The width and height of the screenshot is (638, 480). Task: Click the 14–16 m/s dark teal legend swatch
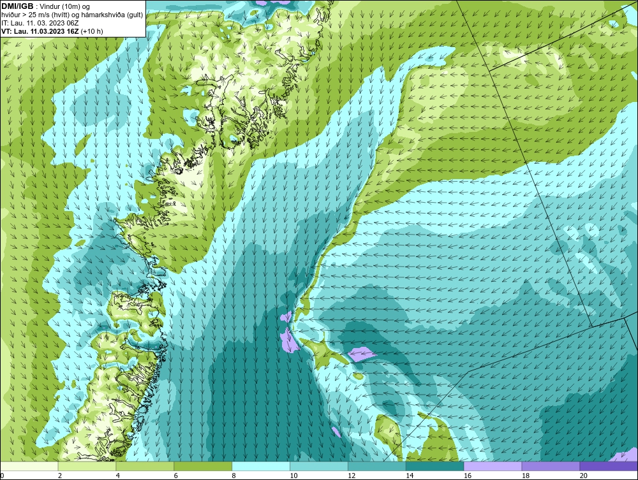(x=435, y=466)
